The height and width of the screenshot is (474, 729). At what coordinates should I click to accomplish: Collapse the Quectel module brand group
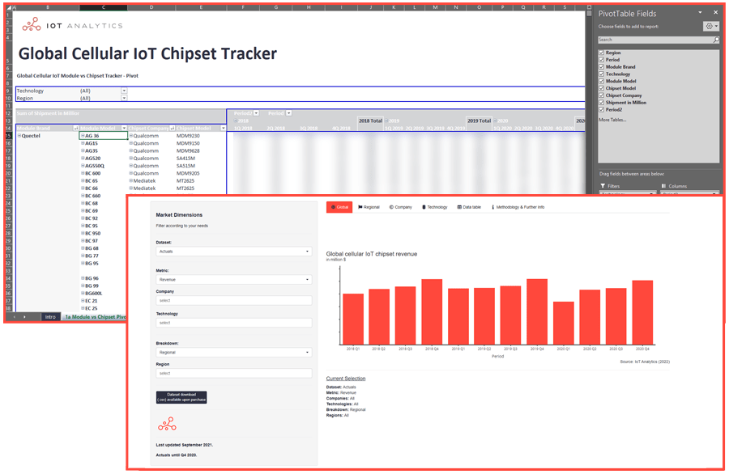click(19, 136)
